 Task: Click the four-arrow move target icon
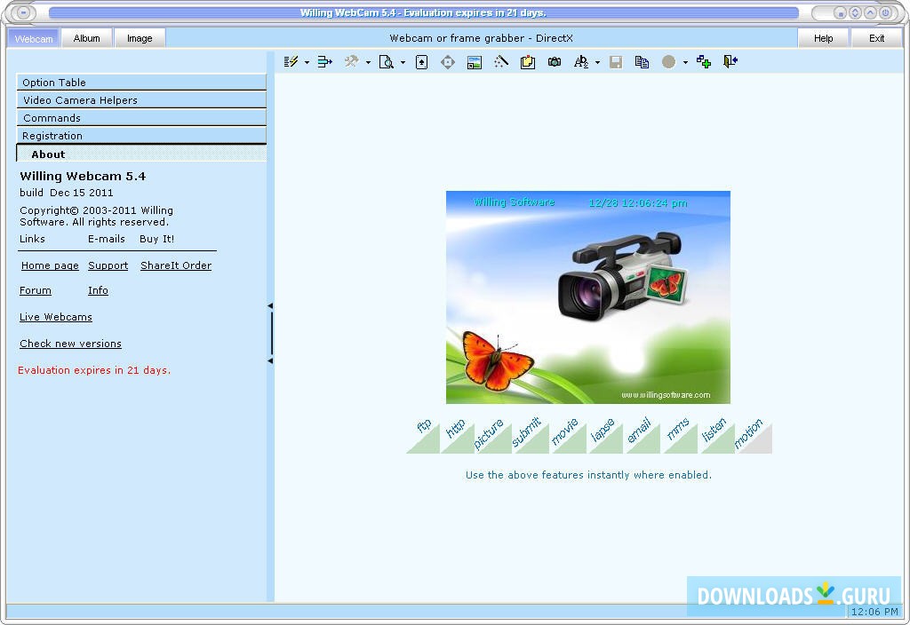448,62
